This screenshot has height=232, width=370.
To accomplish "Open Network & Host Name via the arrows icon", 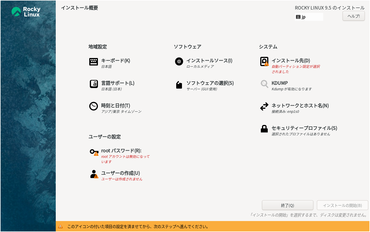I will [x=264, y=106].
